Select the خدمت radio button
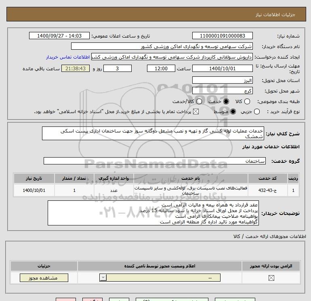Image resolution: width=311 pixels, height=301 pixels. [x=226, y=101]
